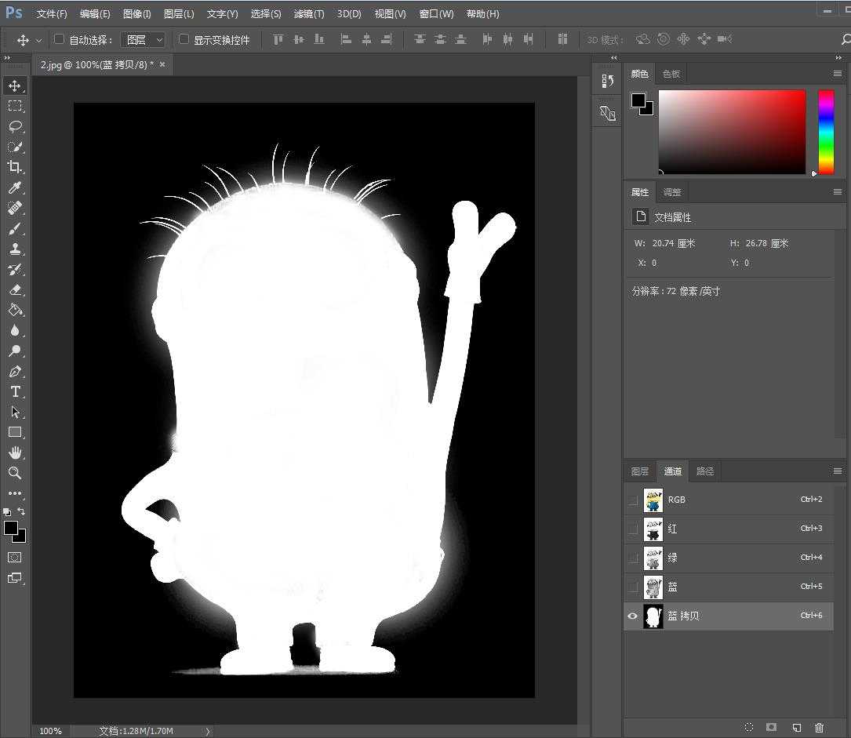The height and width of the screenshot is (738, 851).
Task: Enable the 自动选择 checkbox
Action: 59,39
